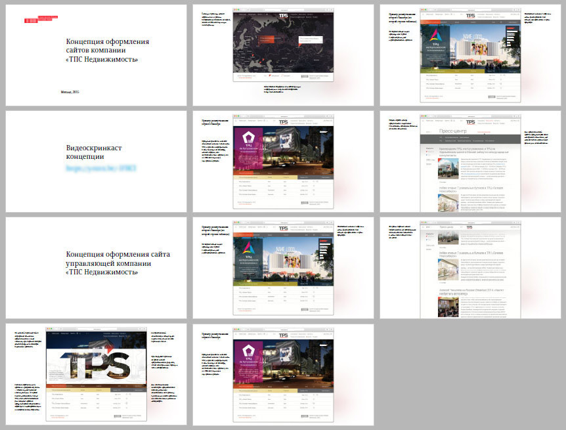Click the TPS logo above the Russia map
The image size is (566, 430).
tap(283, 14)
